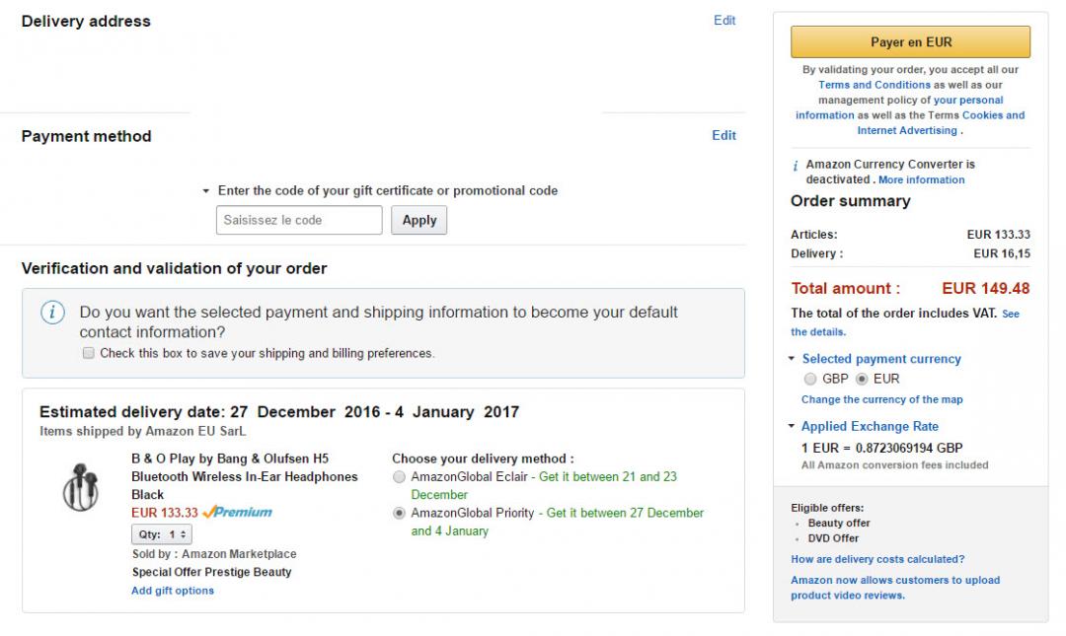Viewport: 1066px width, 636px height.
Task: Edit the payment method
Action: click(724, 136)
